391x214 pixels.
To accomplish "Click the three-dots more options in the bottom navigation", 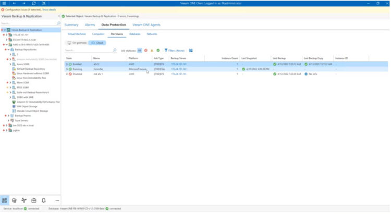I will (57, 200).
